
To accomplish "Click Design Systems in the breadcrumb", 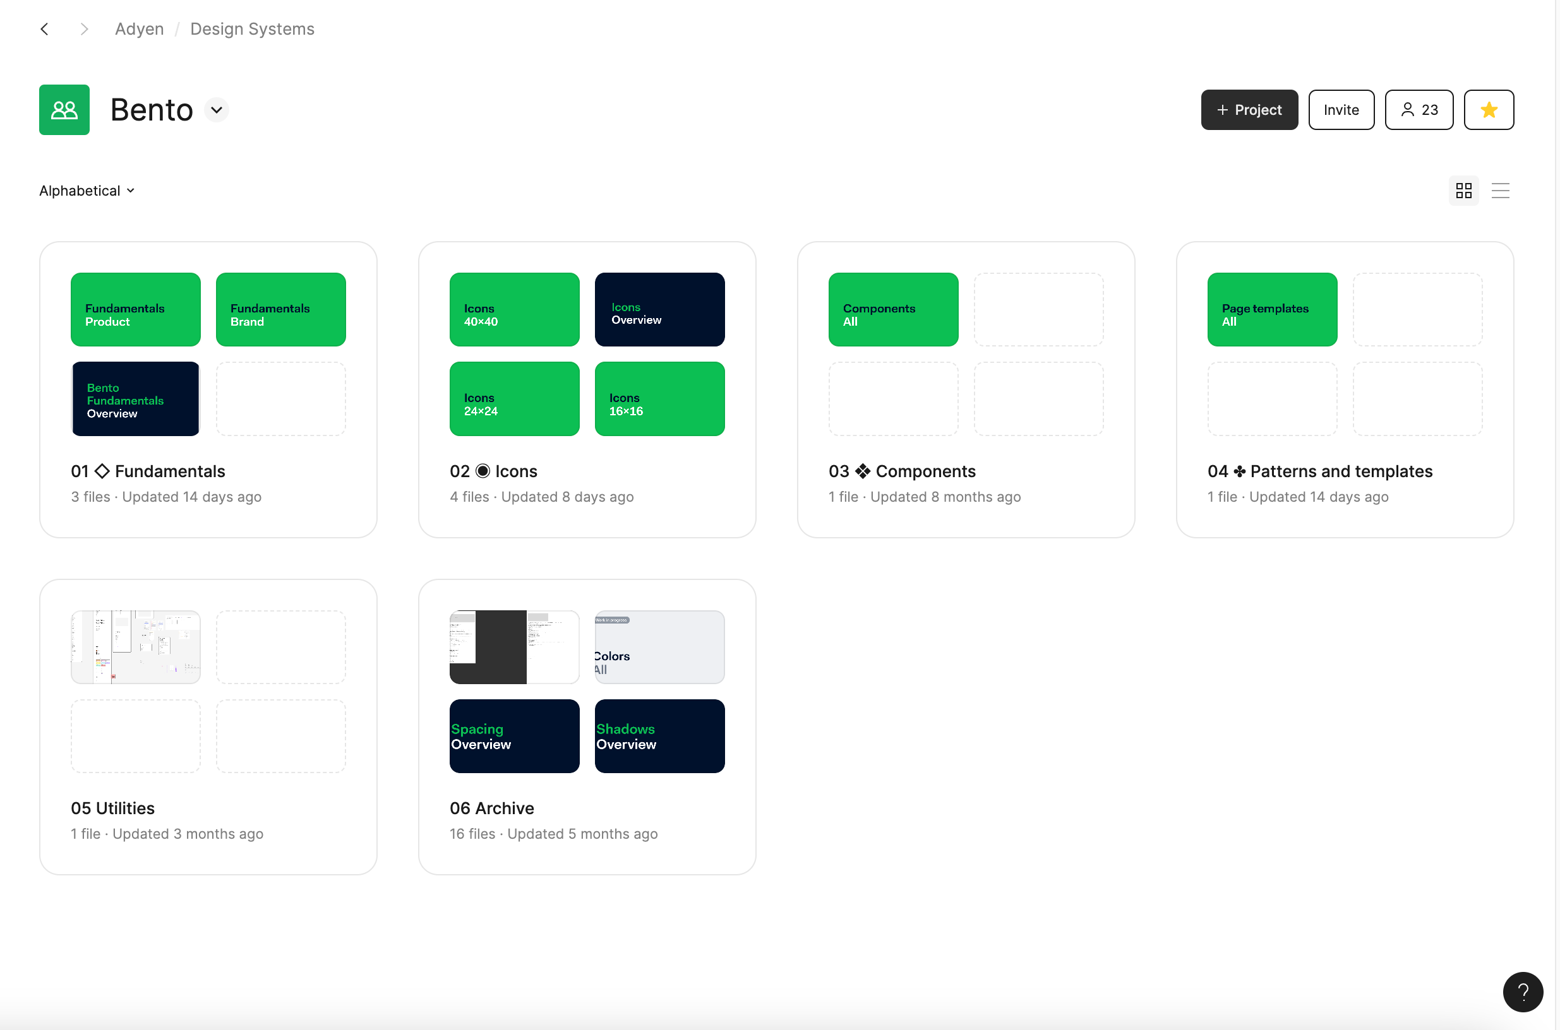I will 253,29.
